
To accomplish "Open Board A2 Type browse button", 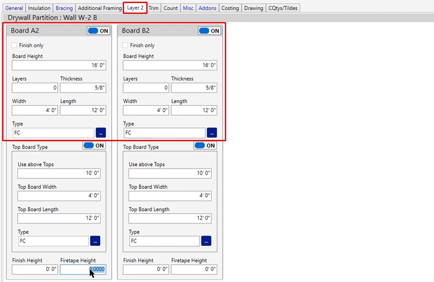I will (x=101, y=133).
